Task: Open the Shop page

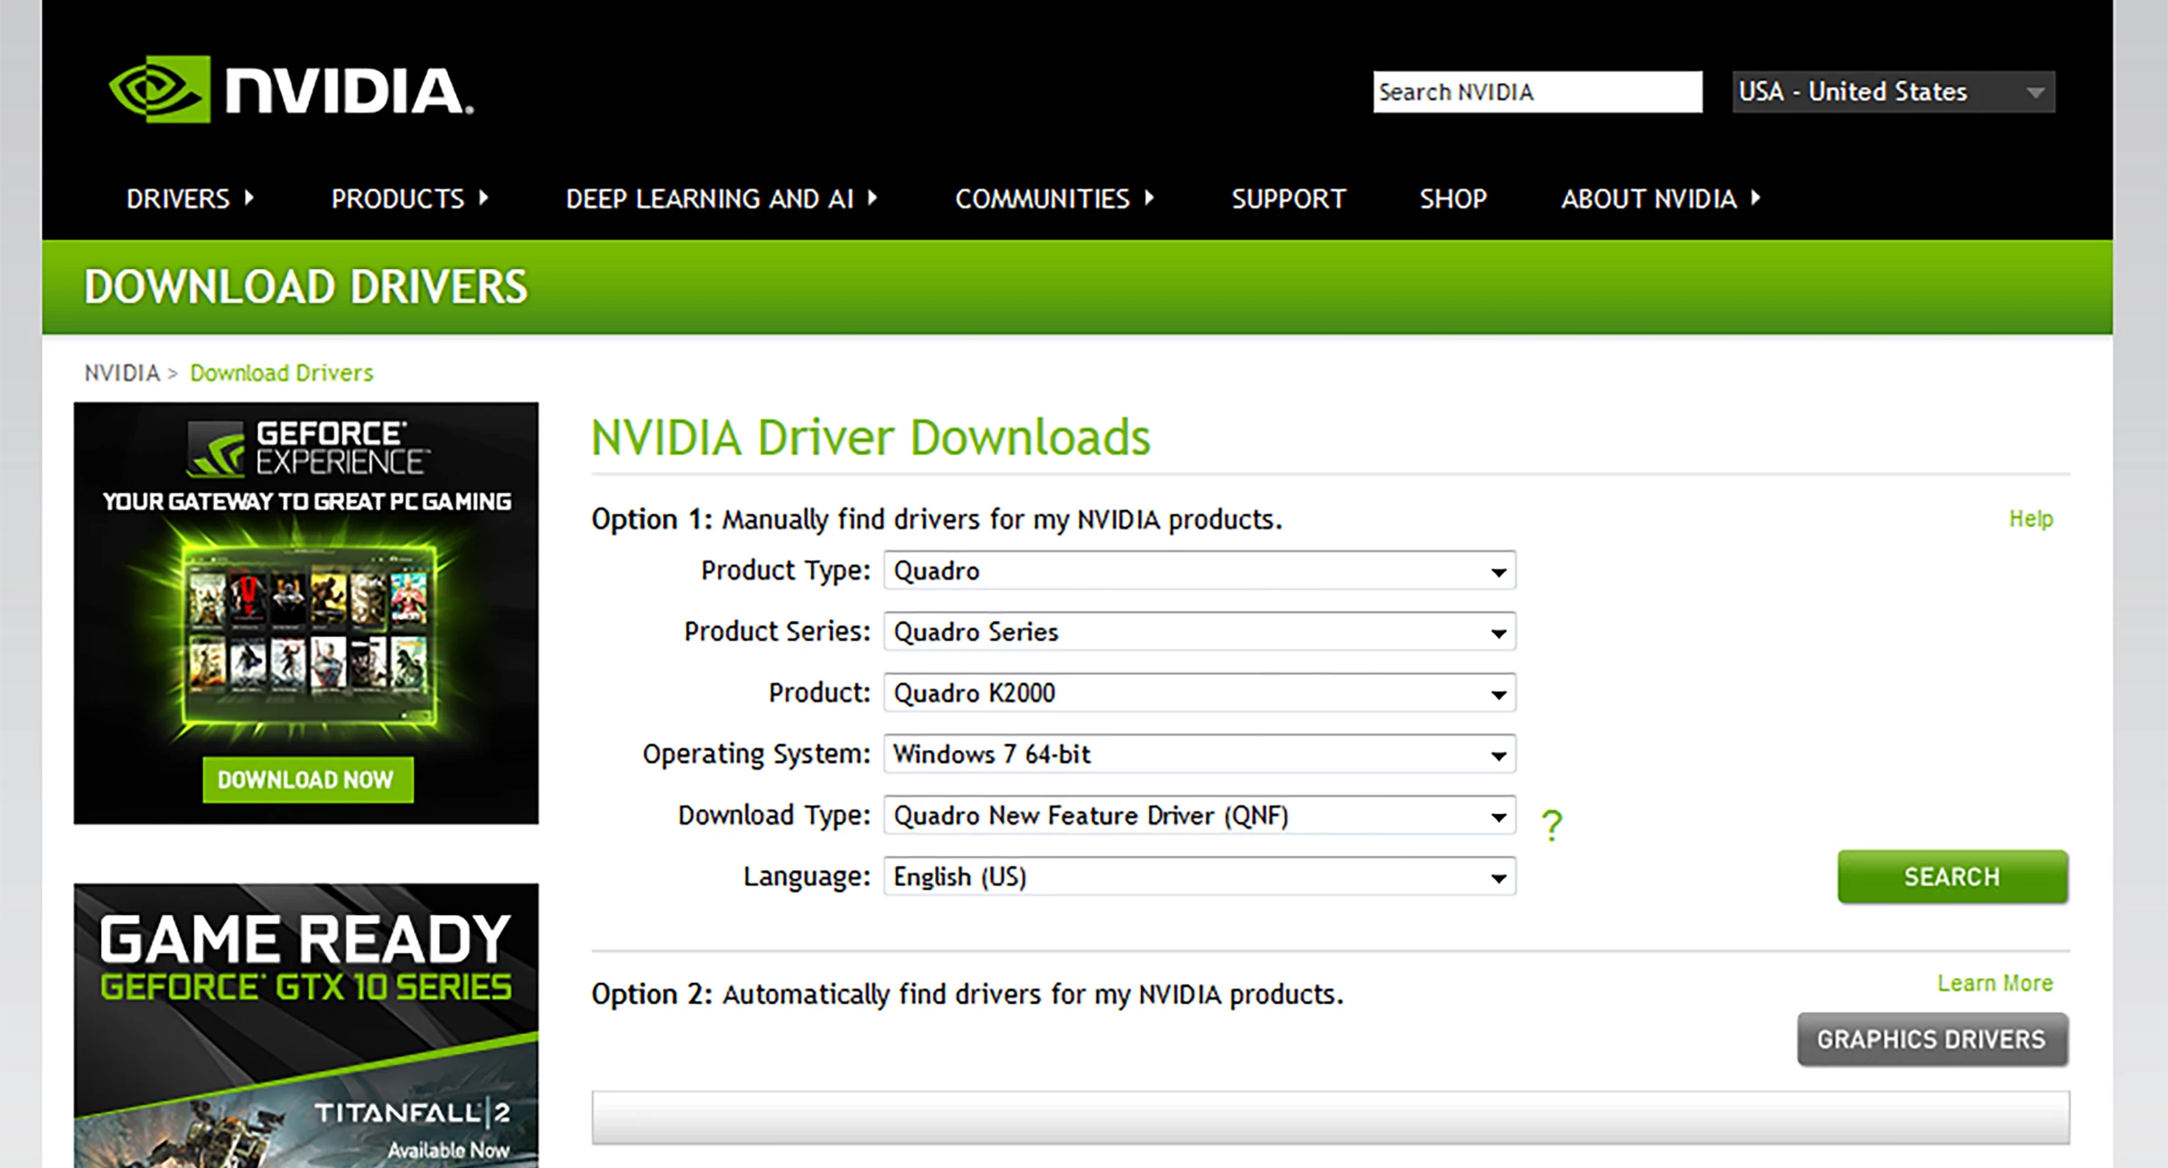Action: (1453, 199)
